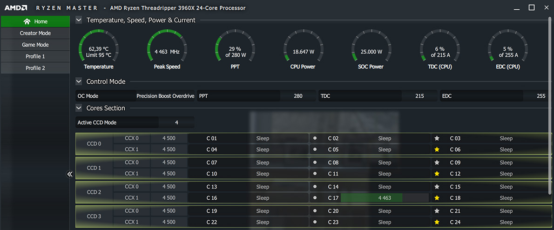This screenshot has height=230, width=554.
Task: Click the dot marker beside C 20
Action: 315,211
